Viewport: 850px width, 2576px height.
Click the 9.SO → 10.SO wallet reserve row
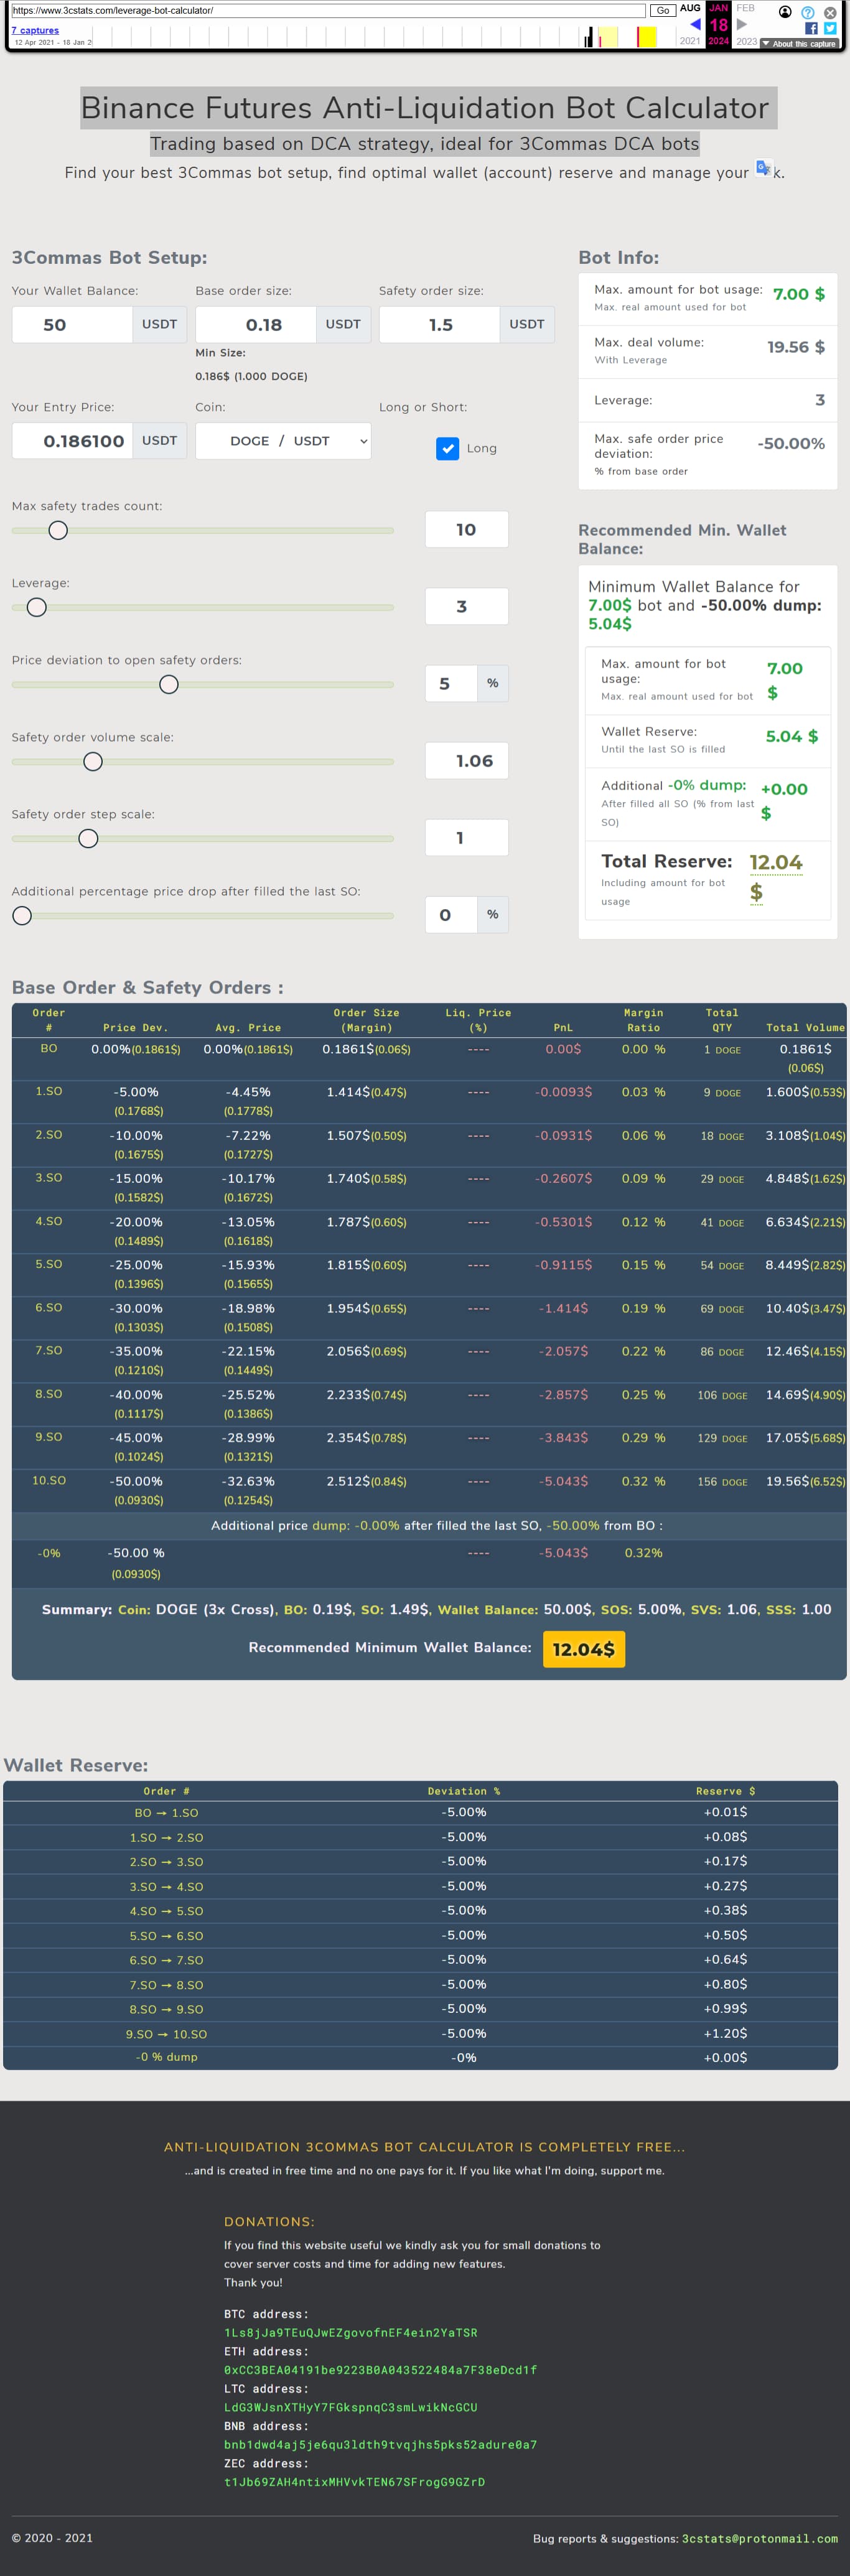coord(420,2034)
